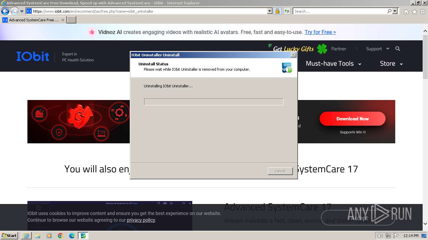Open the Windows Start menu
Image resolution: width=428 pixels, height=240 pixels.
point(9,236)
